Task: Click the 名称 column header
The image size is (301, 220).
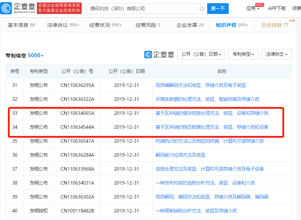Action: coord(222,71)
